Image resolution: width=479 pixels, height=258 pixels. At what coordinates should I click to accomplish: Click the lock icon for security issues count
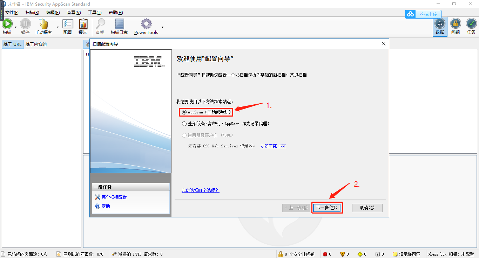[281, 254]
